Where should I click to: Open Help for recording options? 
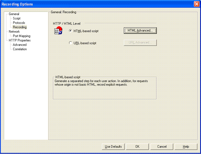tap(186, 147)
